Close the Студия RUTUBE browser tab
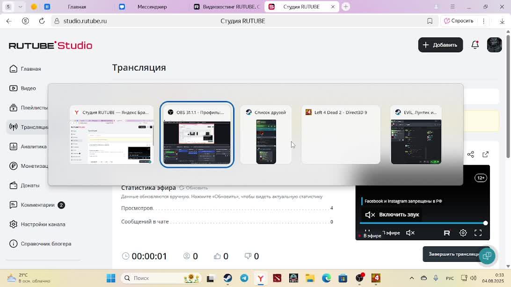This screenshot has width=511, height=287. point(333,7)
